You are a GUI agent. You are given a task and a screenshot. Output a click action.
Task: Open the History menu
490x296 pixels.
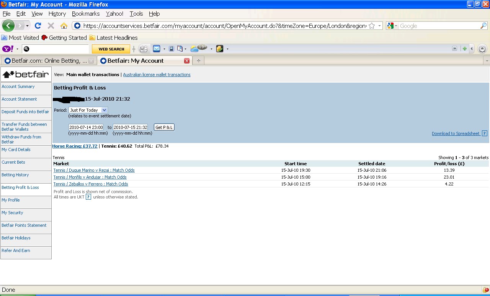(57, 14)
